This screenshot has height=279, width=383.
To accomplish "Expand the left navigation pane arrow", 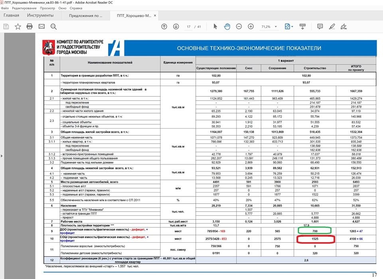I will (2, 156).
